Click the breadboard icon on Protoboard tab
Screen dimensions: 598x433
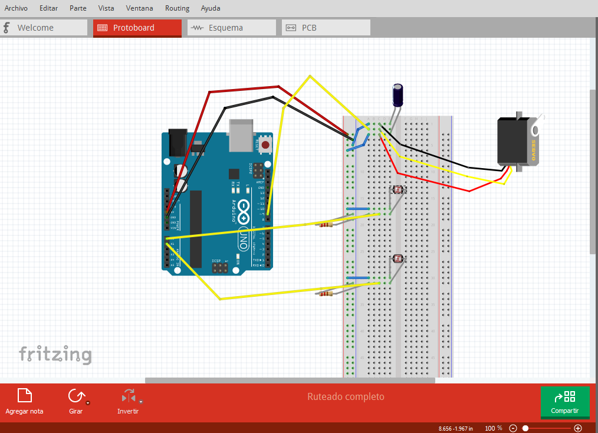pyautogui.click(x=102, y=28)
